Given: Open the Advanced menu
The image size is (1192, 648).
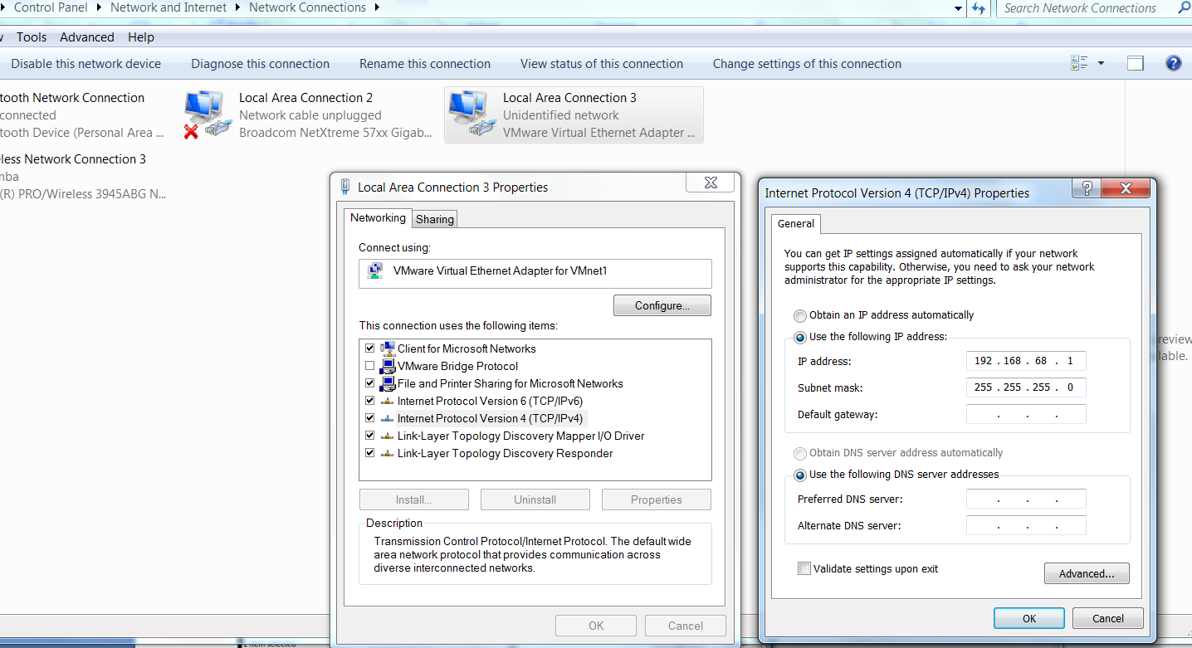Looking at the screenshot, I should point(86,37).
